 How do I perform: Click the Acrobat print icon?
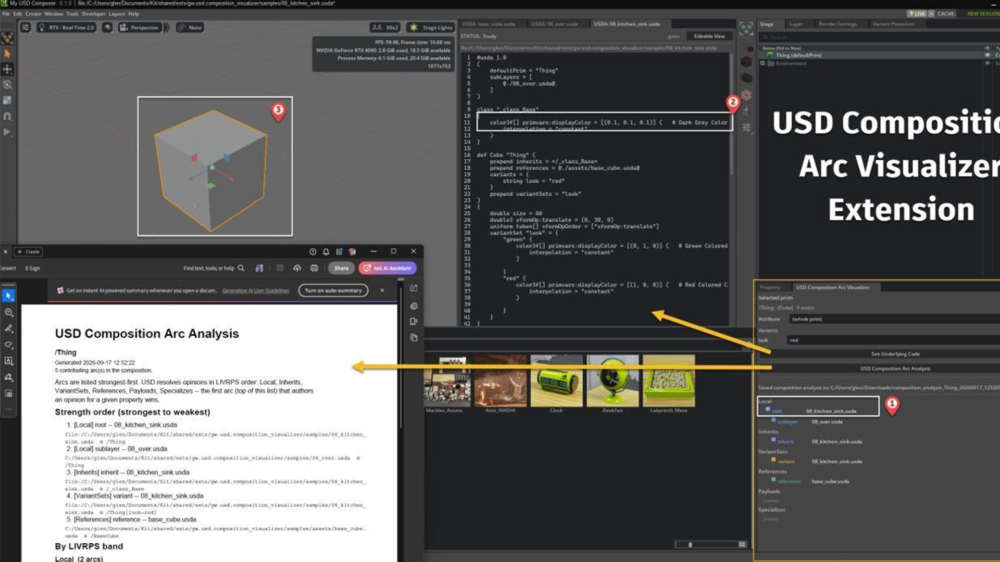click(314, 268)
